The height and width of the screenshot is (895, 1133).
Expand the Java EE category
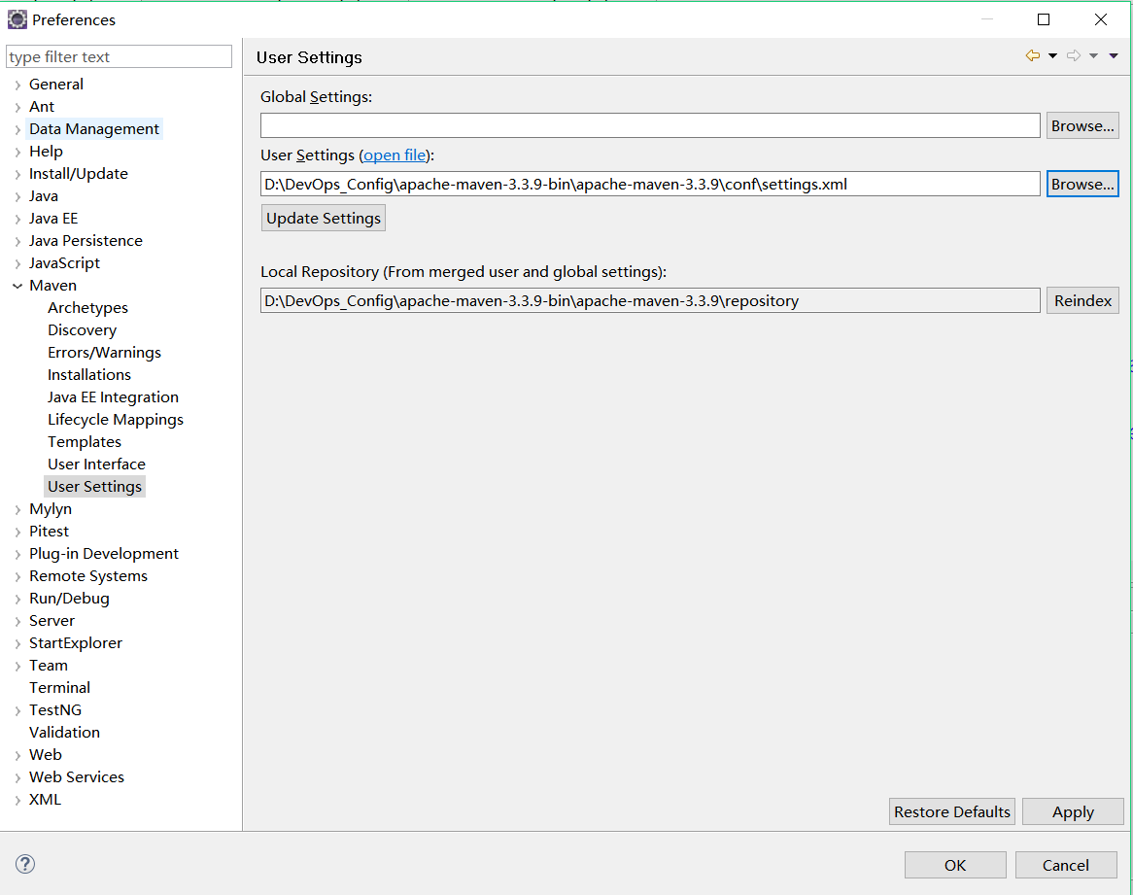[17, 219]
